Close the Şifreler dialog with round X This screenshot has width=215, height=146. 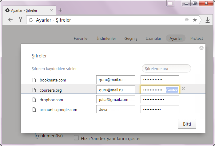coord(201,48)
